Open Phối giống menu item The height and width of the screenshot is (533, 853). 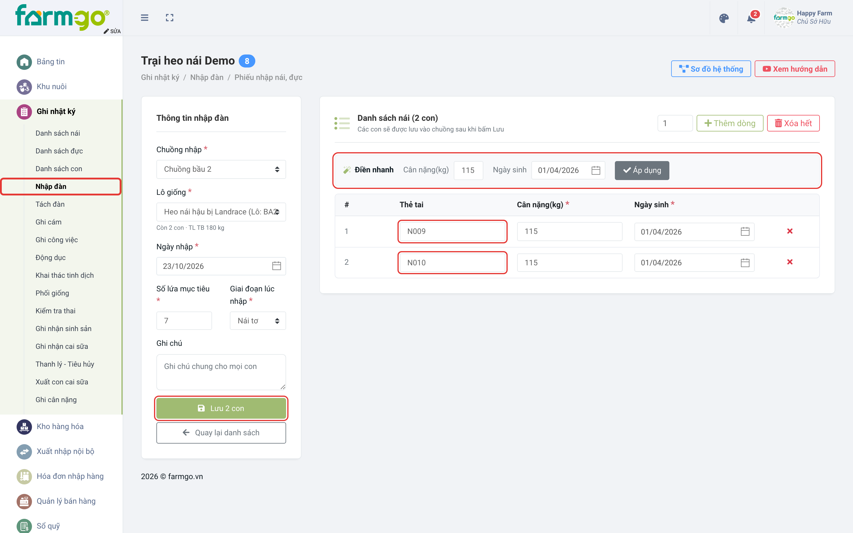tap(52, 293)
